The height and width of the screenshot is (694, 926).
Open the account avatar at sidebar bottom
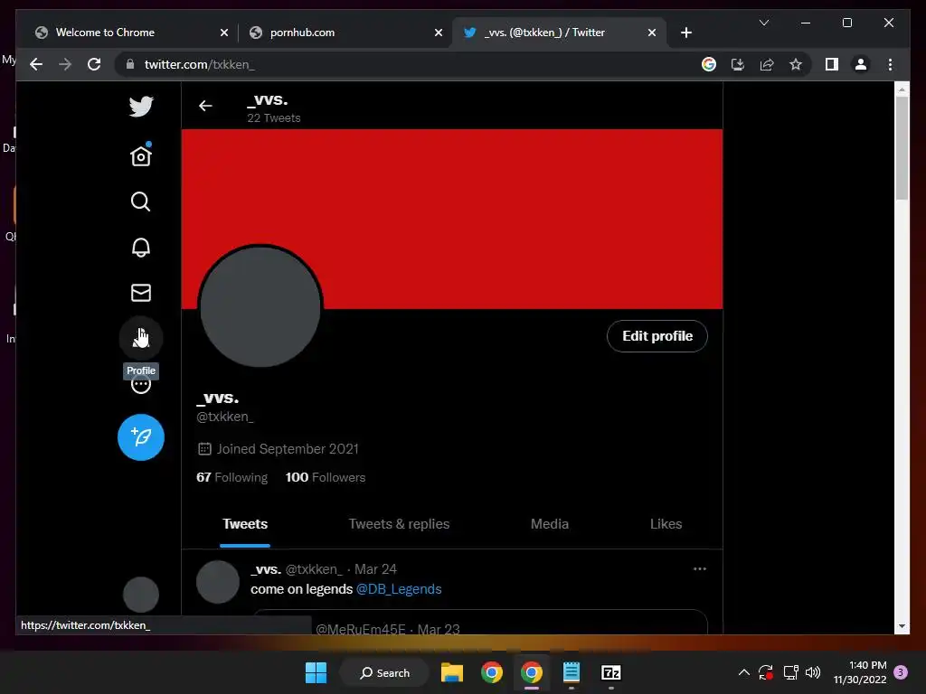140,595
